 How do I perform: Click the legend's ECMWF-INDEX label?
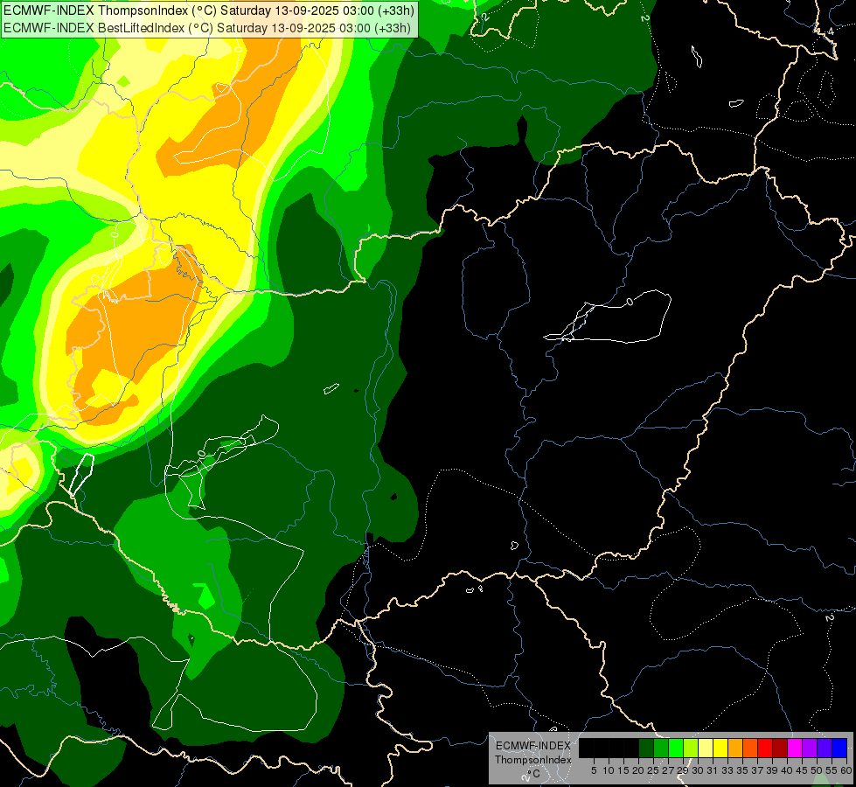click(533, 746)
